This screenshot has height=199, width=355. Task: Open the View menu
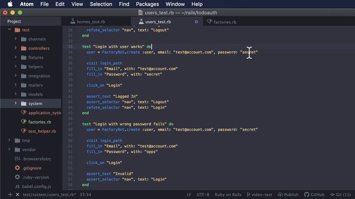point(77,4)
